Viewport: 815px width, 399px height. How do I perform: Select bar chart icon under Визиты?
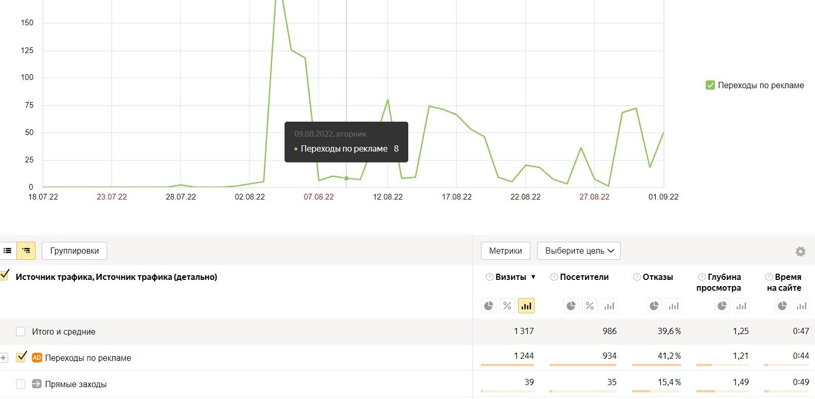coord(526,306)
